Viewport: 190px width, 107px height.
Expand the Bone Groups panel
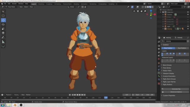(x=167, y=65)
